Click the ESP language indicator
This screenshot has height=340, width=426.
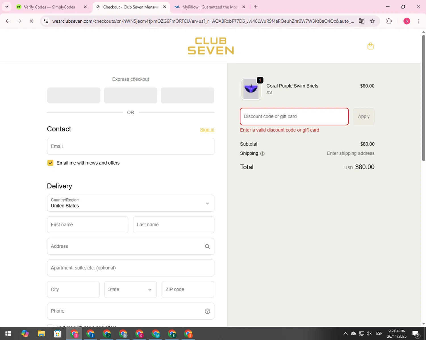coord(379,333)
